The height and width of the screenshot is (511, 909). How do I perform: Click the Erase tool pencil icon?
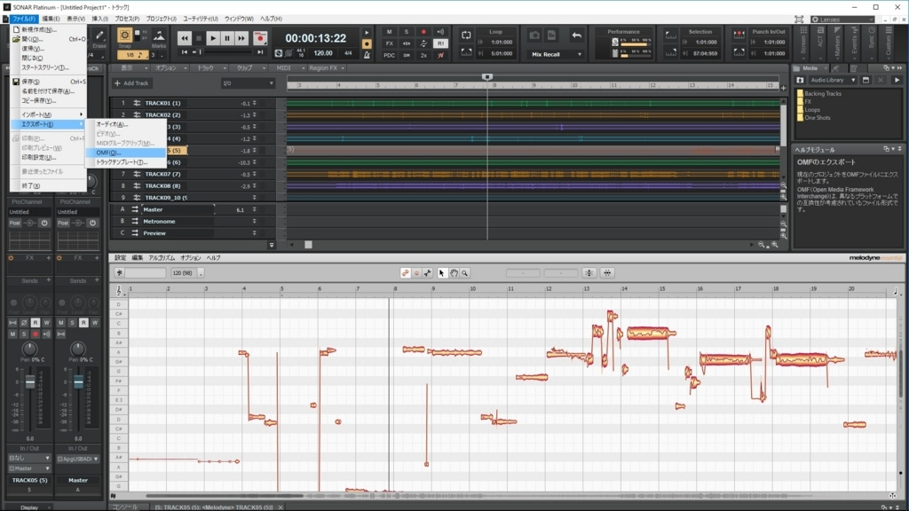pos(99,35)
